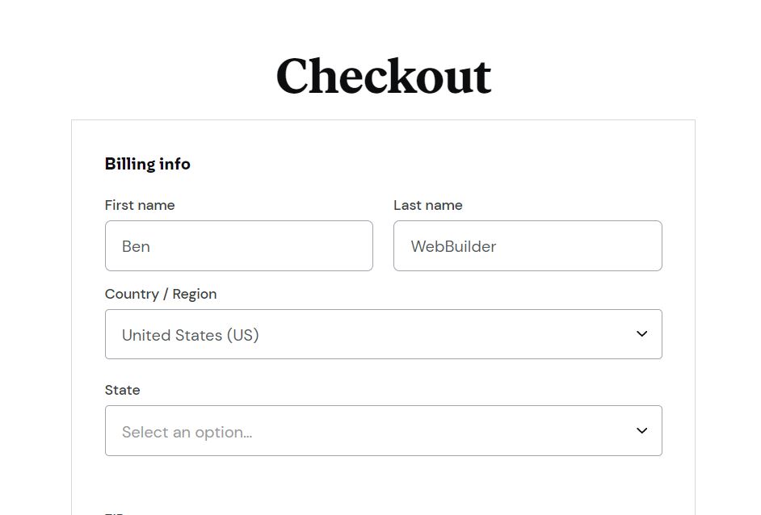Viewport: 761px width, 515px height.
Task: Click the Billing info section heading
Action: click(x=148, y=163)
